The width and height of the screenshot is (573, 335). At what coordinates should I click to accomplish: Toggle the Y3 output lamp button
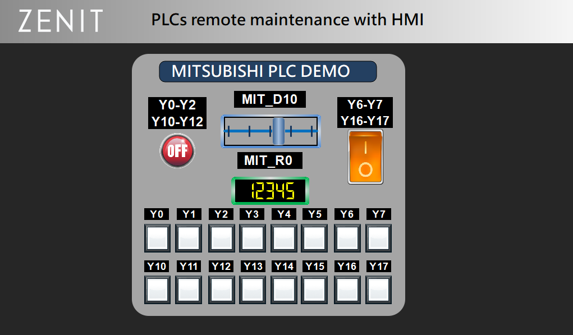click(253, 238)
